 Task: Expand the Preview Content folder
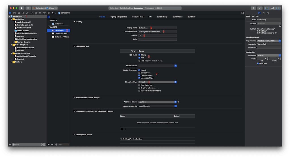tap(14, 42)
